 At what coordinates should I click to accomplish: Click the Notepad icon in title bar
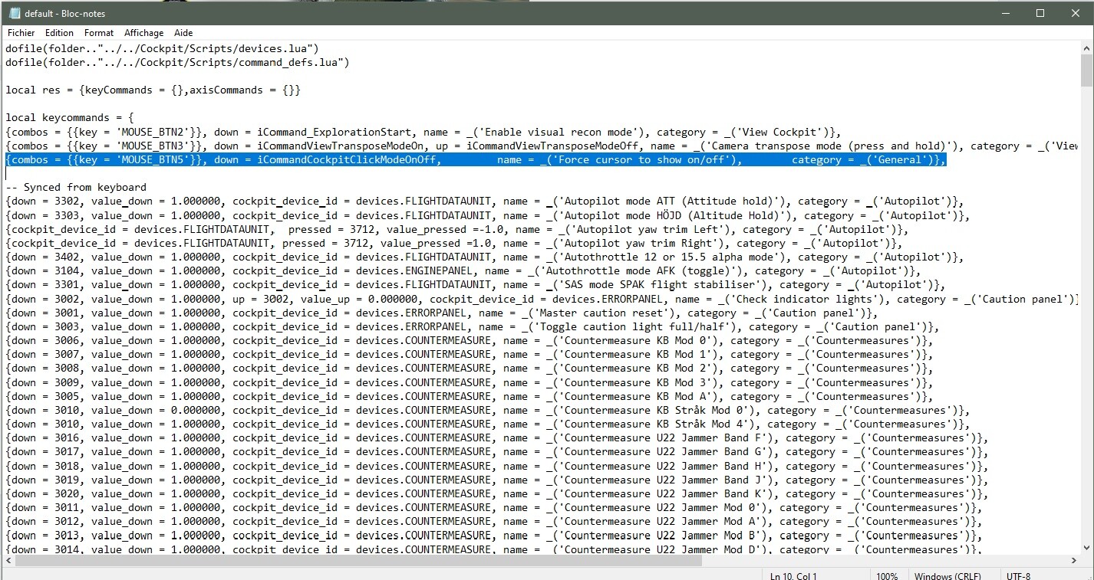(14, 13)
